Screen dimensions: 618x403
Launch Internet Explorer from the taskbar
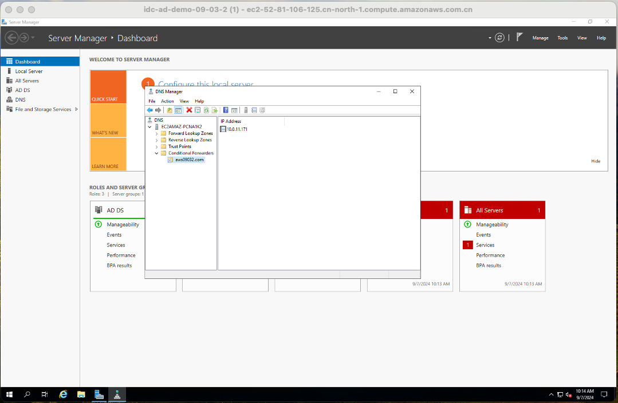tap(62, 394)
